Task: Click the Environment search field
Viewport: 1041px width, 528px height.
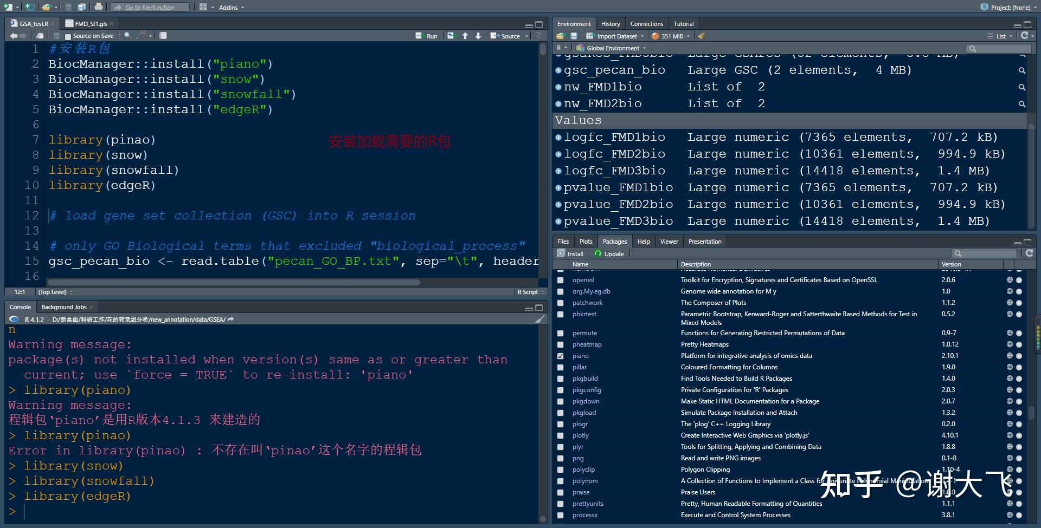Action: pos(999,49)
